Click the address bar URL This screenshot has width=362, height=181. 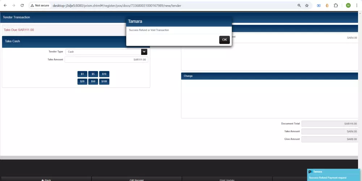(x=117, y=5)
